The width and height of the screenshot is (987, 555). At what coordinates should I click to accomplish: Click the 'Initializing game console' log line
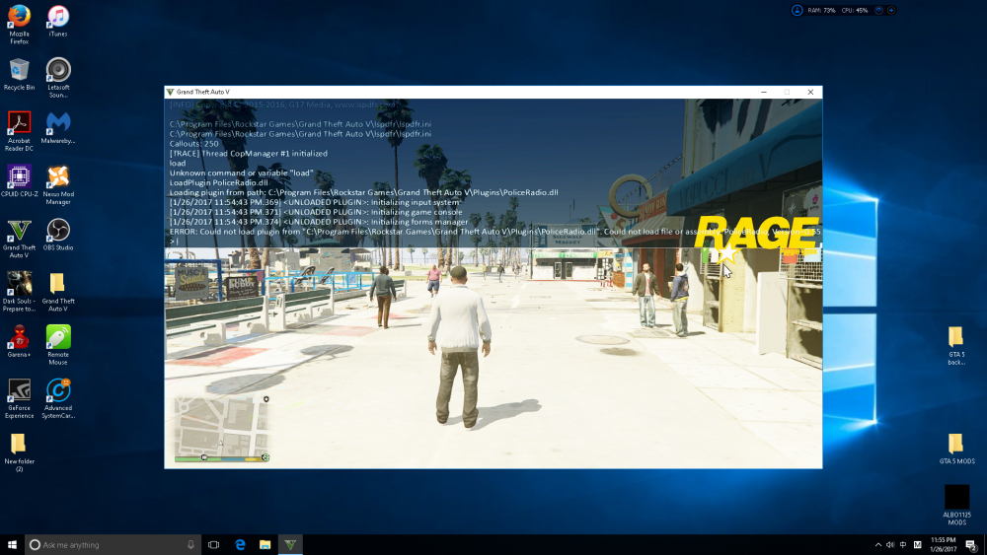click(316, 212)
